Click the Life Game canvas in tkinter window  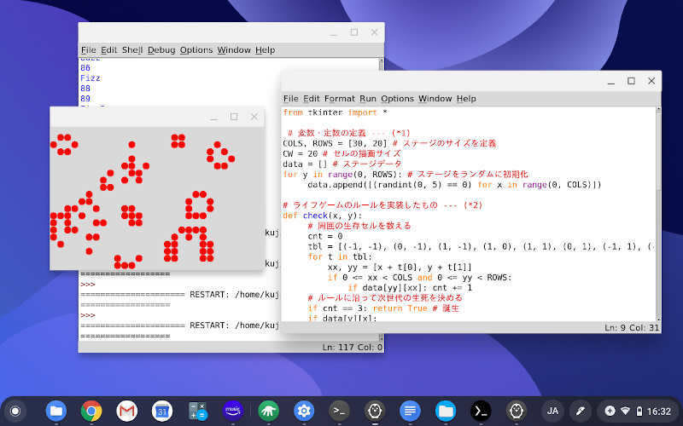point(157,199)
